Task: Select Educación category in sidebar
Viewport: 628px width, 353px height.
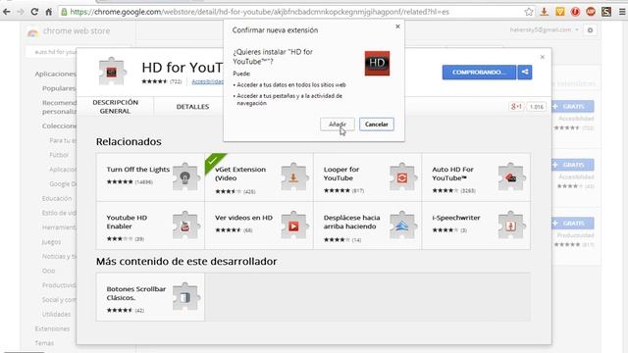Action: click(x=57, y=198)
